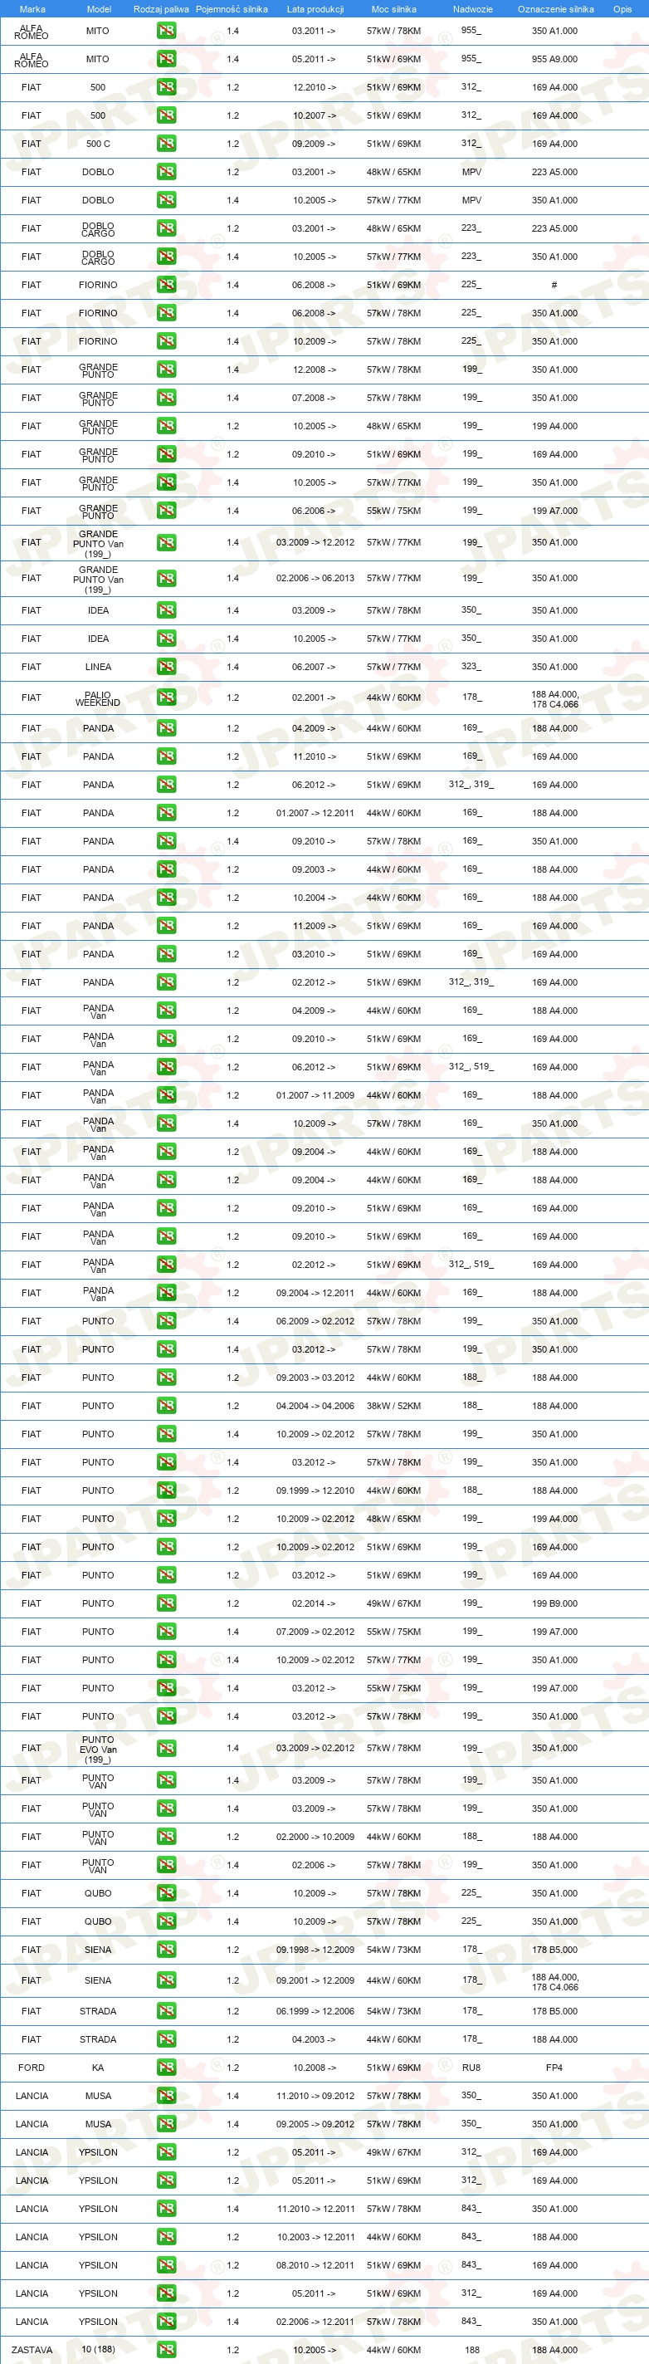Click production dates 04.2004 -> 04.2006

315,1406
